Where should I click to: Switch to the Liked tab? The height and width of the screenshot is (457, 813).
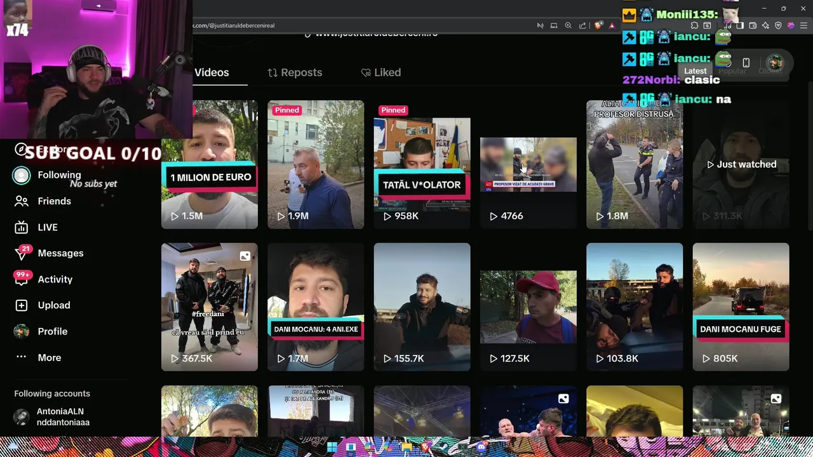tap(380, 72)
